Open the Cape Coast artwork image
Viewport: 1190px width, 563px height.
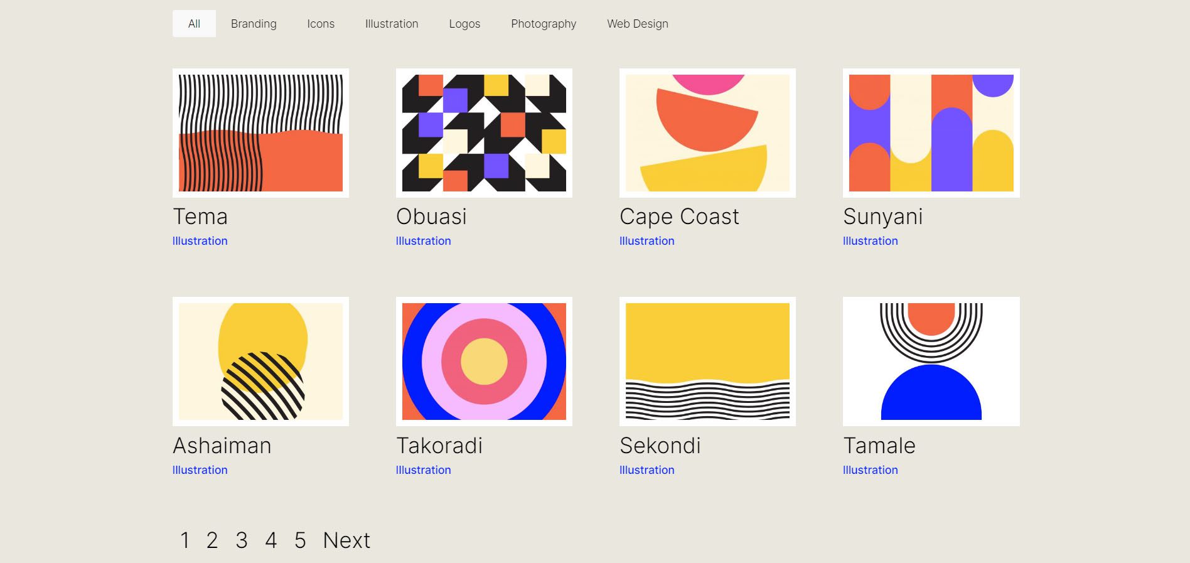(707, 133)
